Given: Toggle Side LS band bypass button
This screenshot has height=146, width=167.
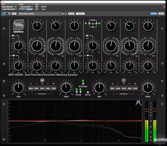Looking at the screenshot, I should [x=112, y=88].
